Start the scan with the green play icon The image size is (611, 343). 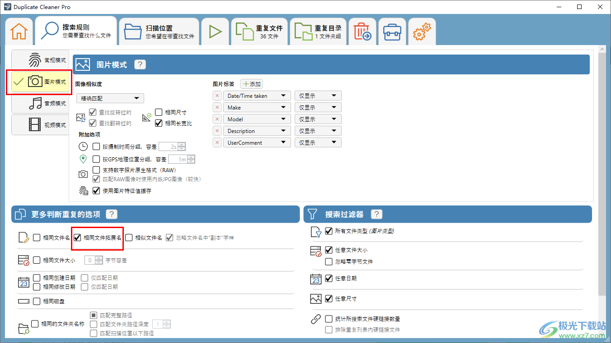215,32
